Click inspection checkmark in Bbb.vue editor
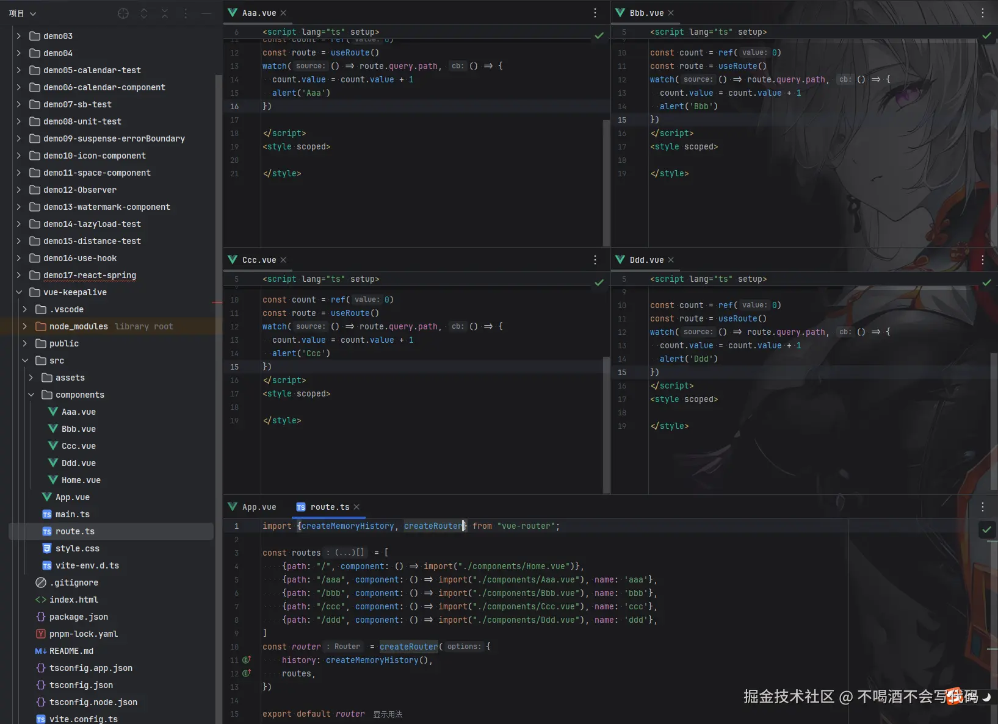The width and height of the screenshot is (998, 724). 986,36
